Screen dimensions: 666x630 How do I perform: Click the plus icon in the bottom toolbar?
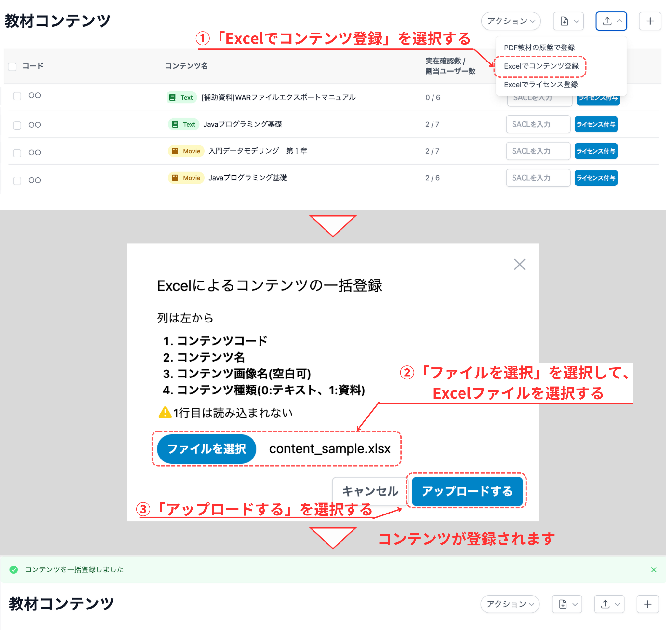[x=647, y=604]
